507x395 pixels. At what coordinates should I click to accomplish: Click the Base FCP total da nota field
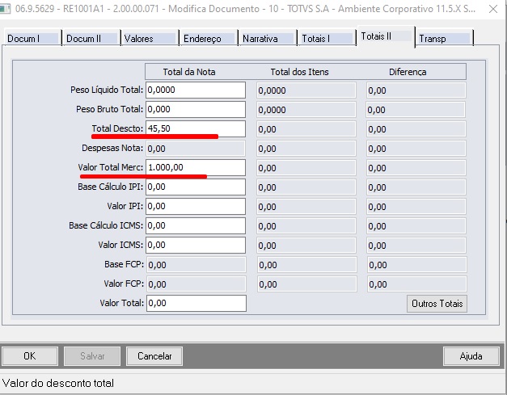tap(196, 265)
